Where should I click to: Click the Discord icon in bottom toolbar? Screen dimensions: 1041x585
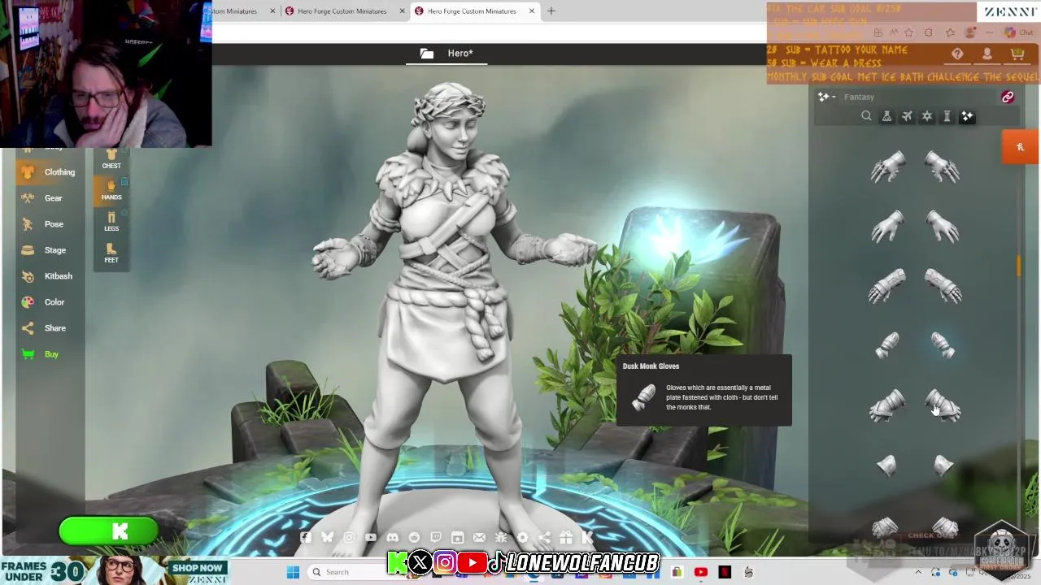tap(393, 537)
